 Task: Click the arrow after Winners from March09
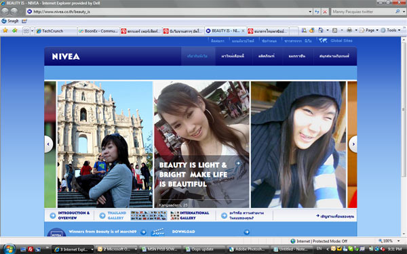coord(143,232)
